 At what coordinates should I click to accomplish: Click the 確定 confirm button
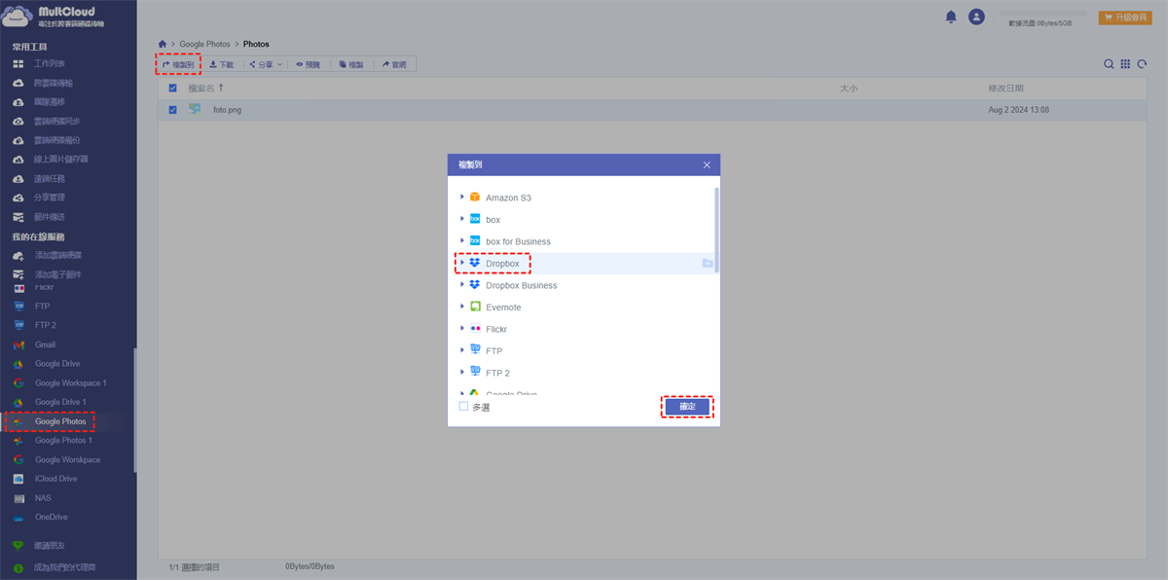(x=687, y=407)
